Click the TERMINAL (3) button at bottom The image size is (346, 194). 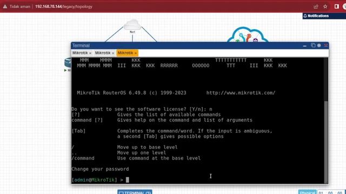coord(135,192)
